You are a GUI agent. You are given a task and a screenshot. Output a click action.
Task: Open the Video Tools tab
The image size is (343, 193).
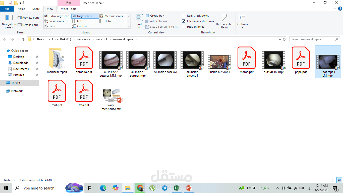point(69,9)
